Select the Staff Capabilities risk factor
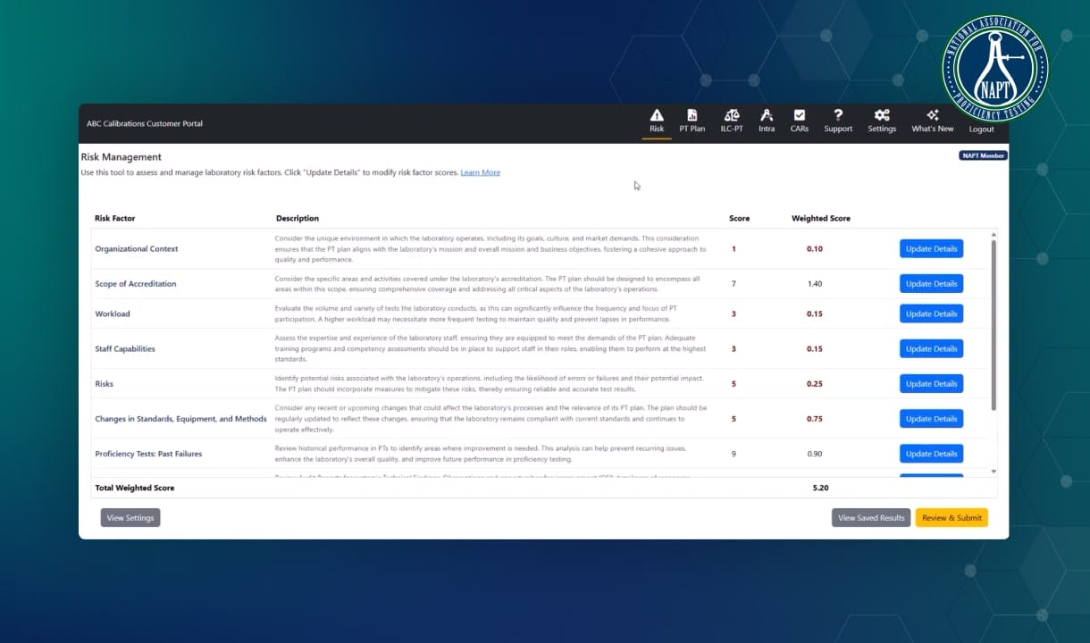 click(x=125, y=349)
